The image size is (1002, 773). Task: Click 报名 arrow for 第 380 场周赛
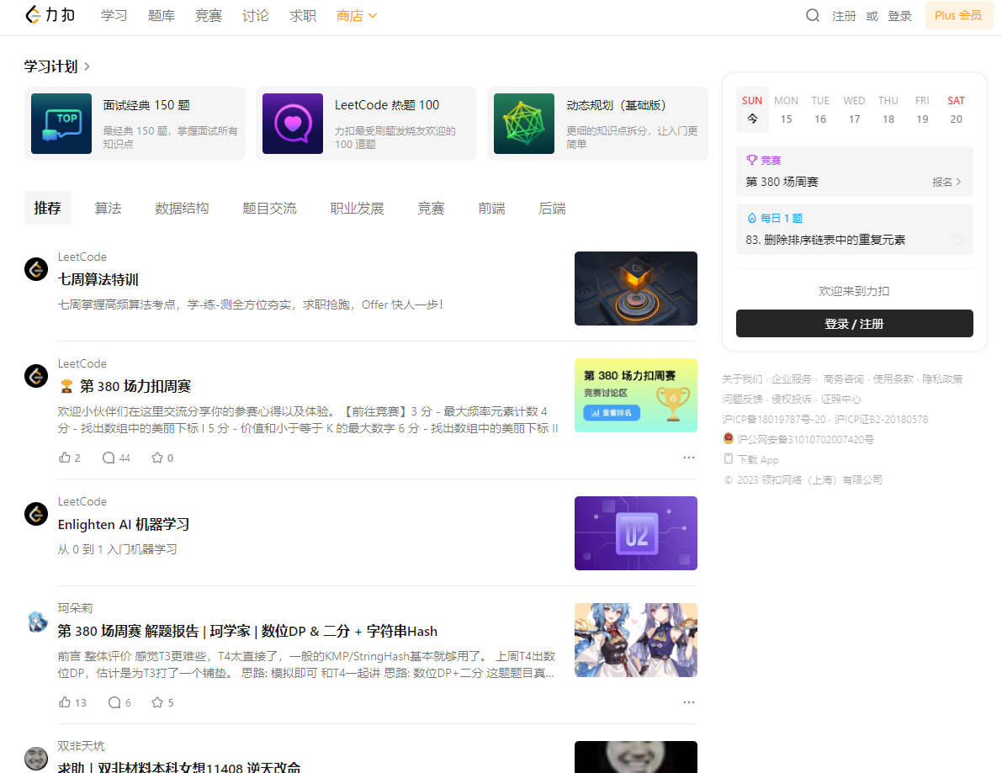click(946, 182)
